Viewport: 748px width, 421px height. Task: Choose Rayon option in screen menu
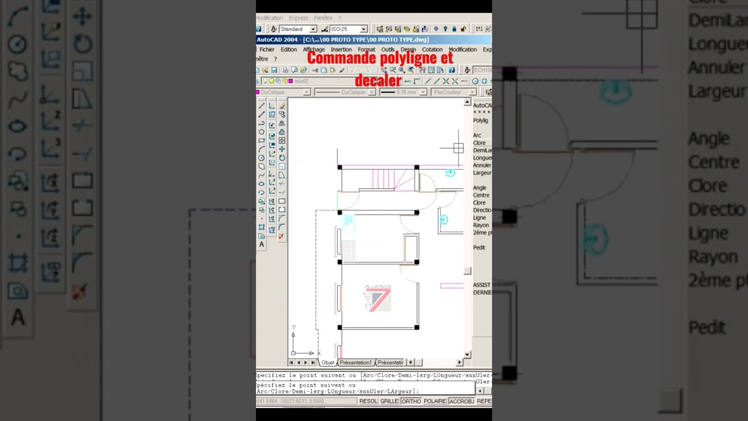[481, 225]
